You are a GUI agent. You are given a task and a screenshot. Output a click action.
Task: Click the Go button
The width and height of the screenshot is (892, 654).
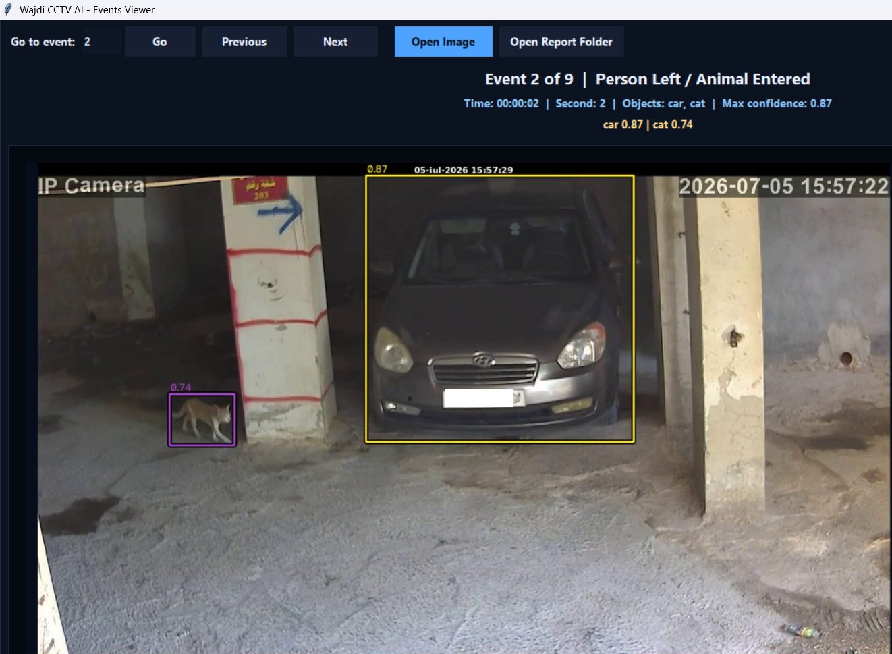[x=160, y=42]
